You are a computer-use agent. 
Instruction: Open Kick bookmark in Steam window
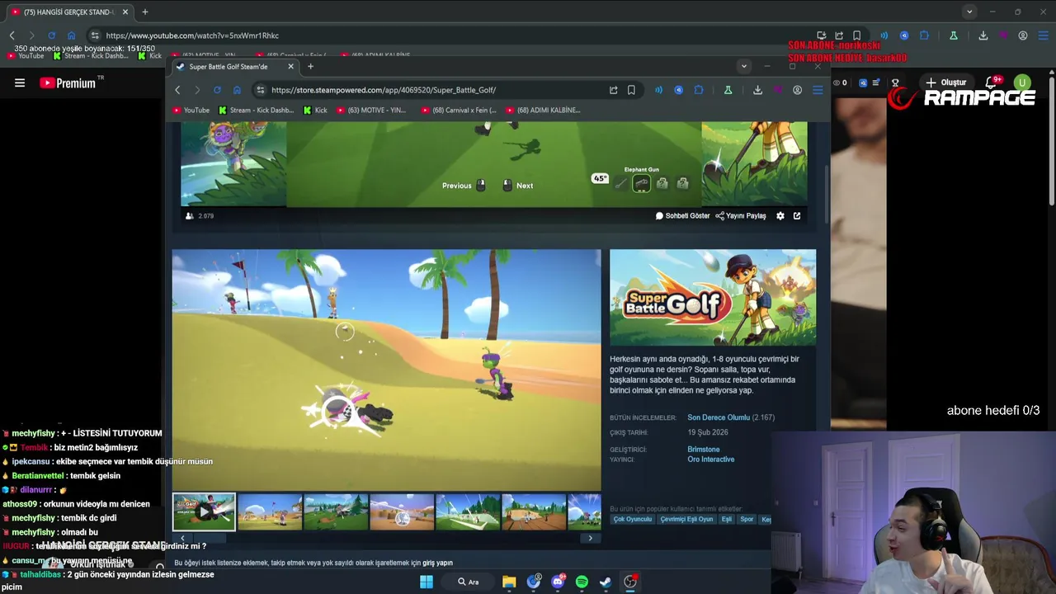tap(315, 110)
